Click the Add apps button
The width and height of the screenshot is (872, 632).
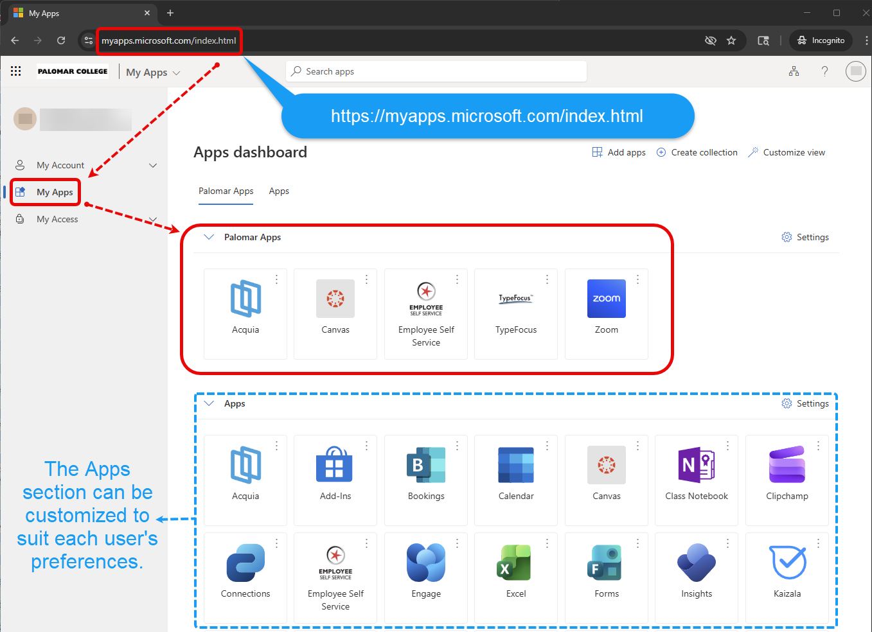click(x=619, y=152)
